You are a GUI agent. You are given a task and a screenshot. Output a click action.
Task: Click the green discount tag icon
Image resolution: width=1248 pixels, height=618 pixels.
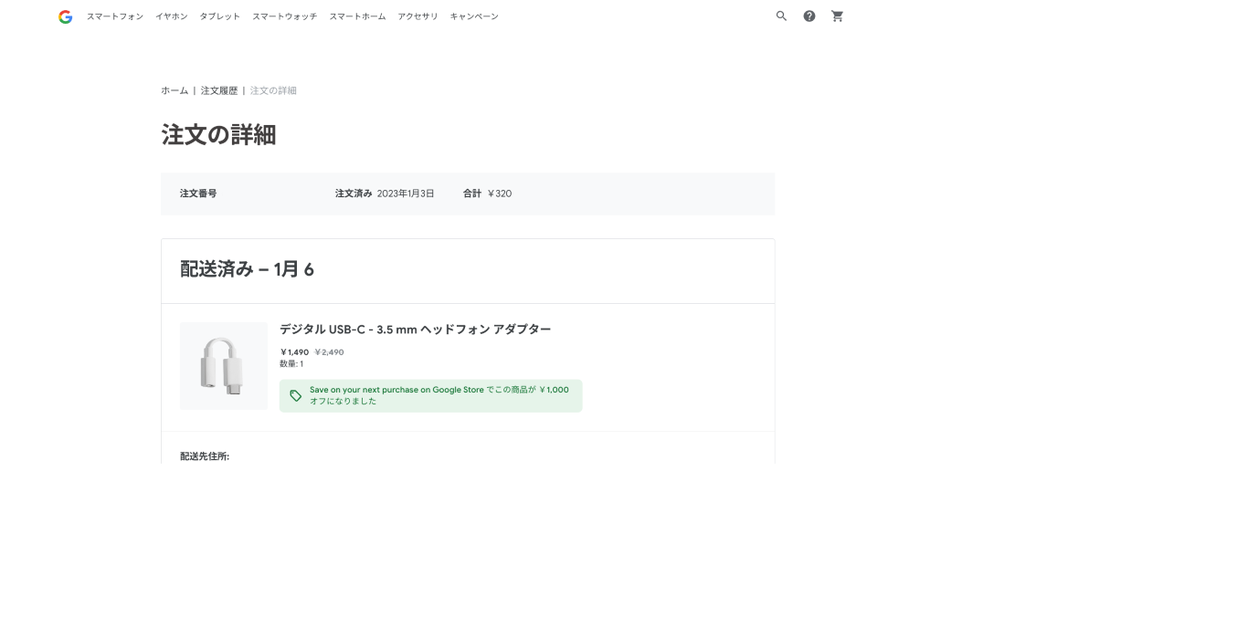coord(296,395)
